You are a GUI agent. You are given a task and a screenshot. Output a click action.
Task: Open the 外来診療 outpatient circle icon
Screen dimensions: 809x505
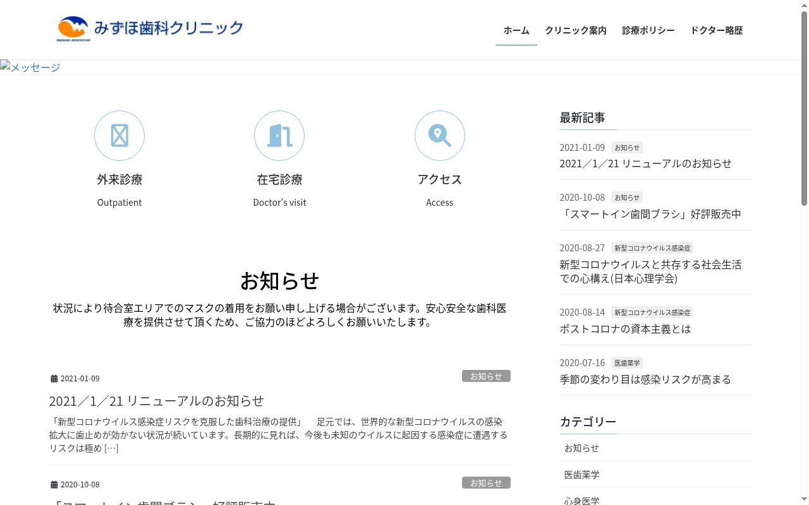[119, 136]
